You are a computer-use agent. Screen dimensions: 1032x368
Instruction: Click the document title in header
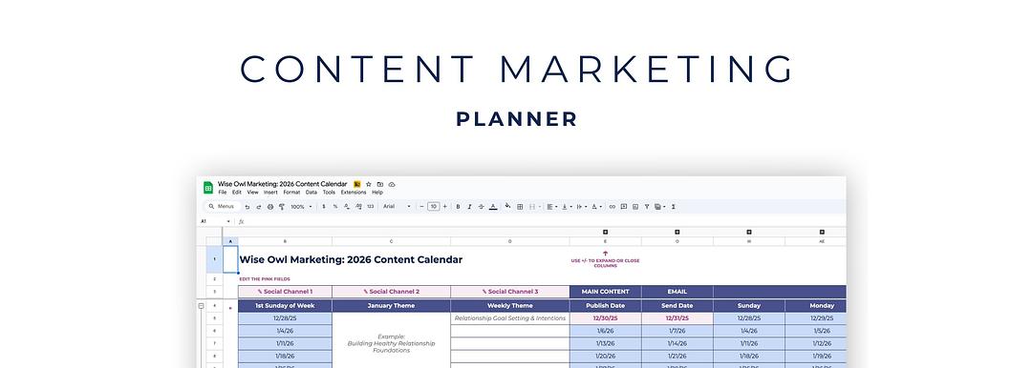282,184
